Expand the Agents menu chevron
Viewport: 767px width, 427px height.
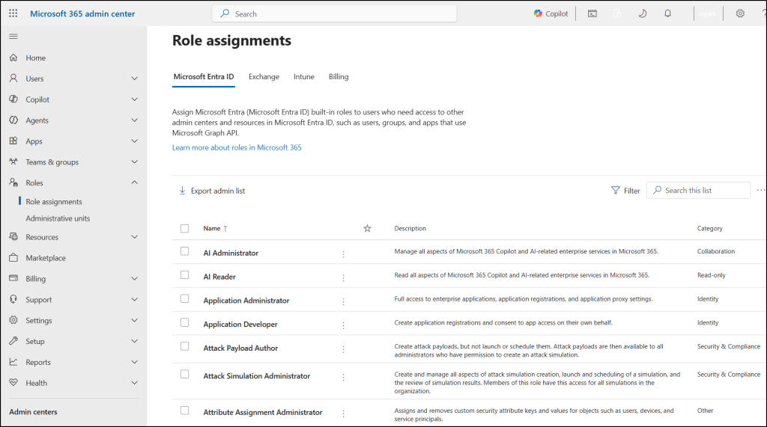coord(135,120)
